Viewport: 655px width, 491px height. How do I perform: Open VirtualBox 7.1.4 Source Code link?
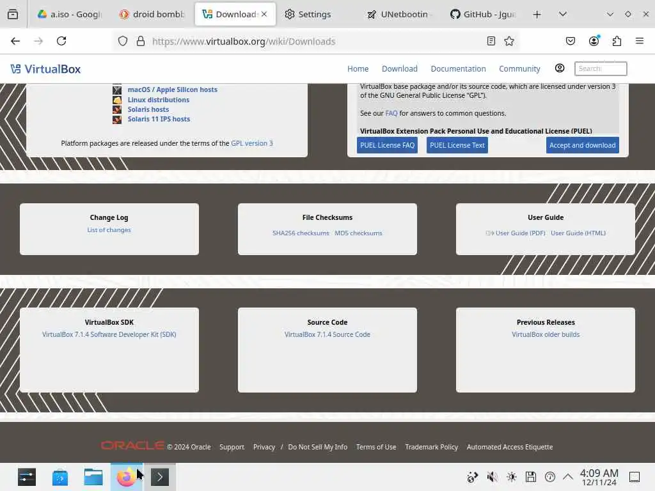point(327,334)
